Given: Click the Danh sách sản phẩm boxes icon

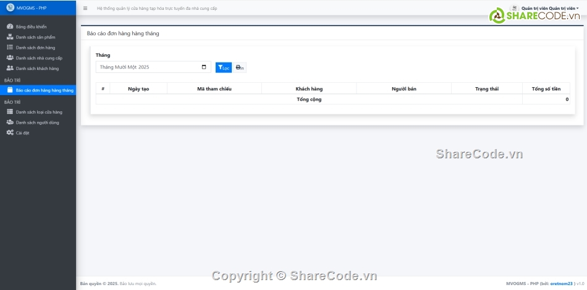Looking at the screenshot, I should point(10,37).
